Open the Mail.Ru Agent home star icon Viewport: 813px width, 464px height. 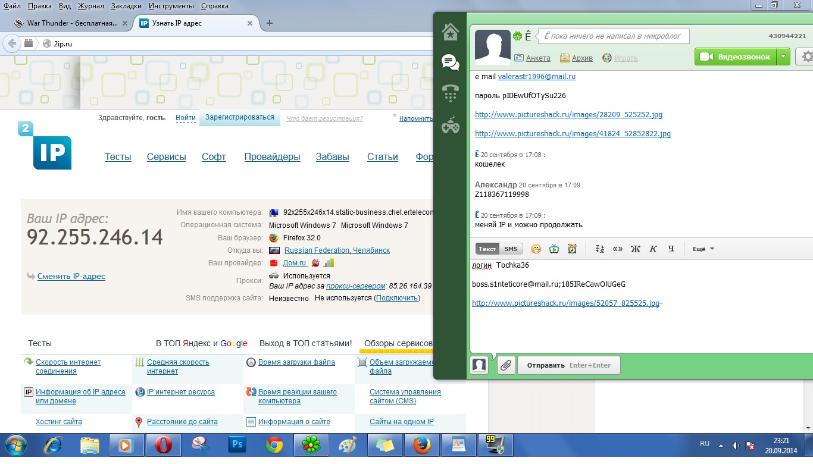(451, 31)
